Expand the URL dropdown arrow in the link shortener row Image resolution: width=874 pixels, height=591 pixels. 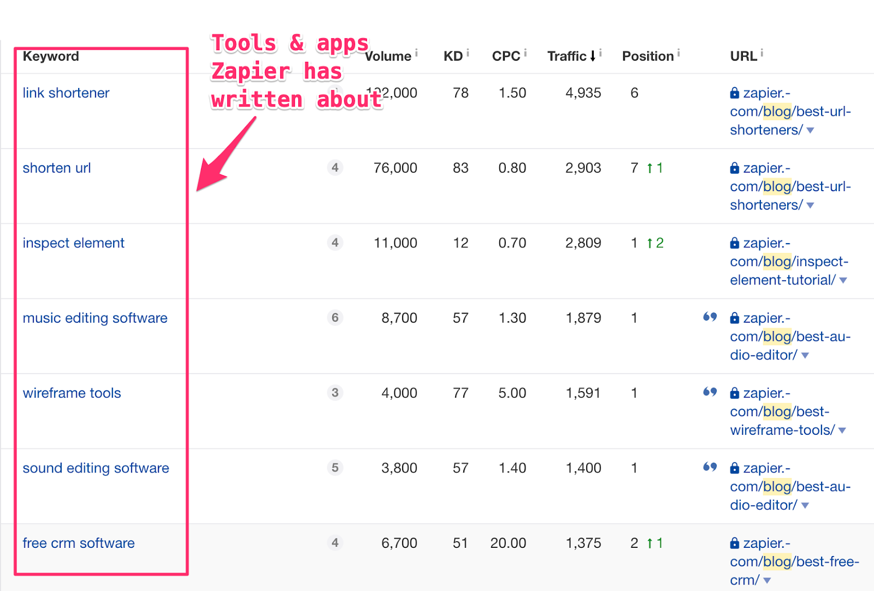[810, 131]
